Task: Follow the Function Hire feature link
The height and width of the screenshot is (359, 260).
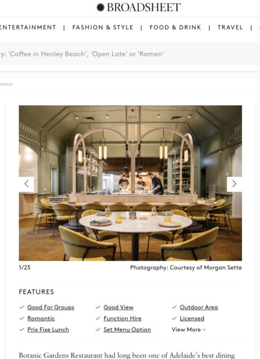Action: (x=123, y=318)
